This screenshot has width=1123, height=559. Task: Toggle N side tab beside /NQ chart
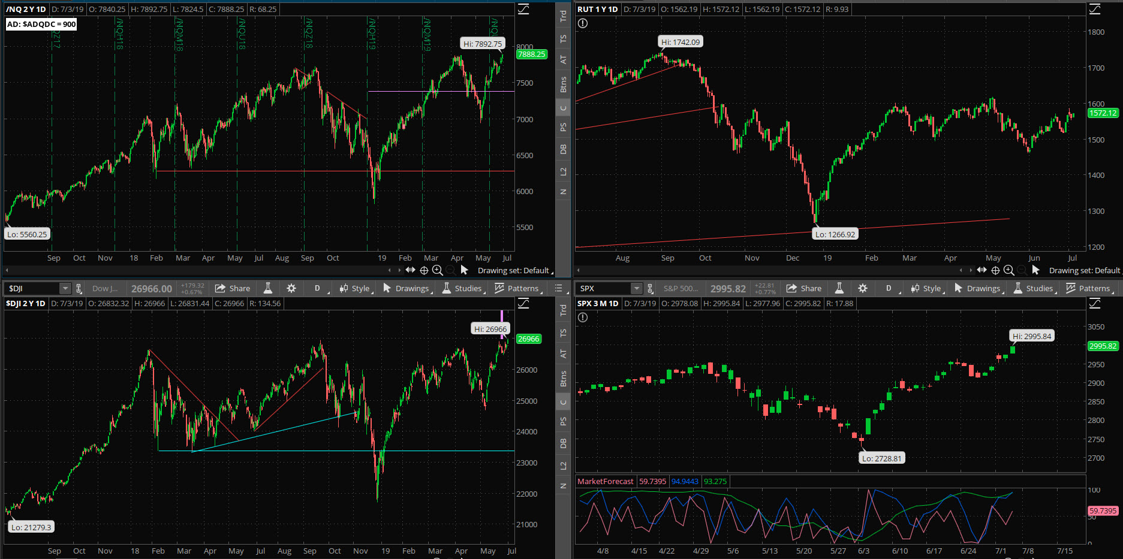tap(563, 192)
